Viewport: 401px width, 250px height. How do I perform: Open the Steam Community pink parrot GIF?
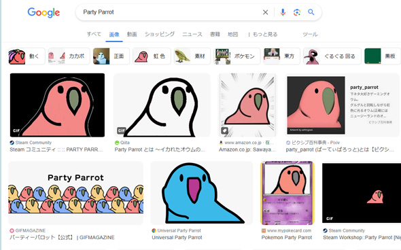click(57, 105)
